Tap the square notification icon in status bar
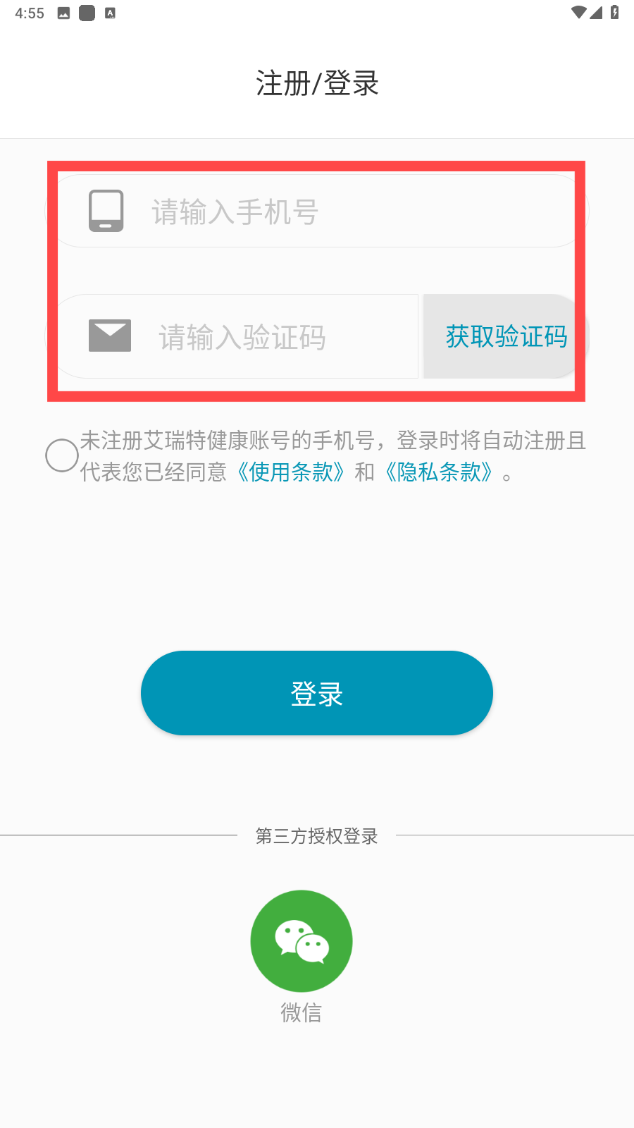 tap(87, 13)
